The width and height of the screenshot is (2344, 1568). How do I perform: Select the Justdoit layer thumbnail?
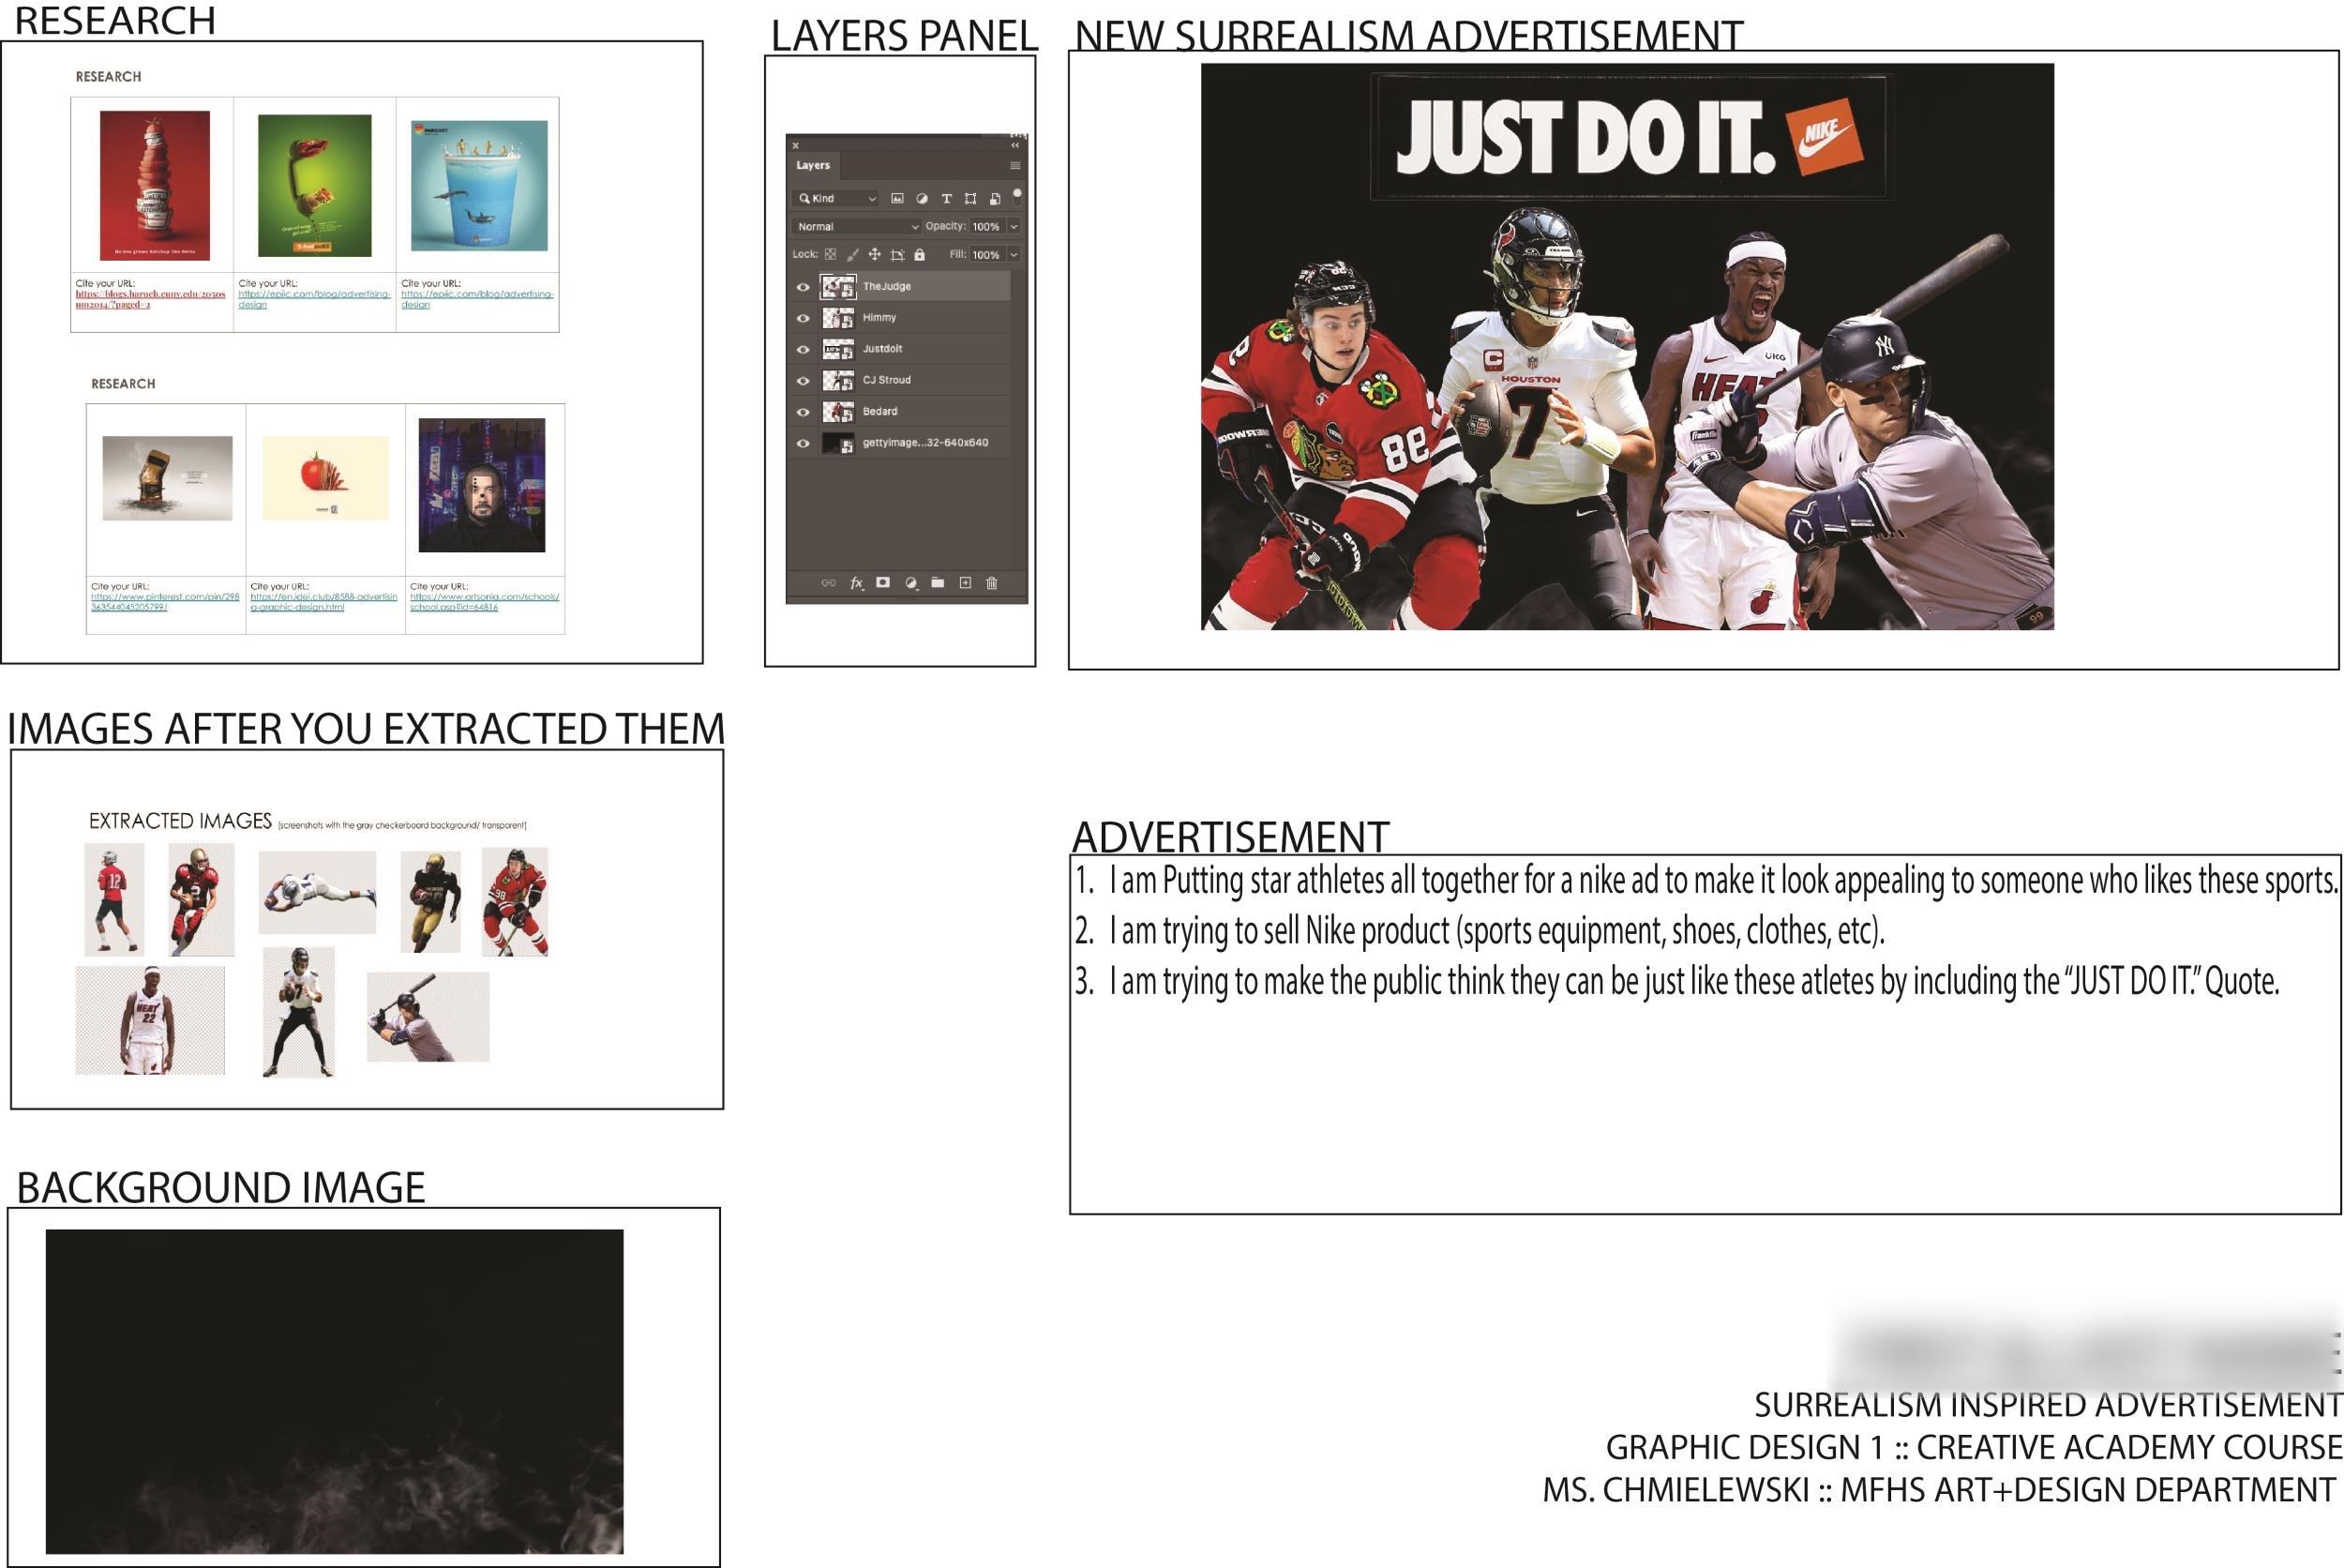point(837,349)
